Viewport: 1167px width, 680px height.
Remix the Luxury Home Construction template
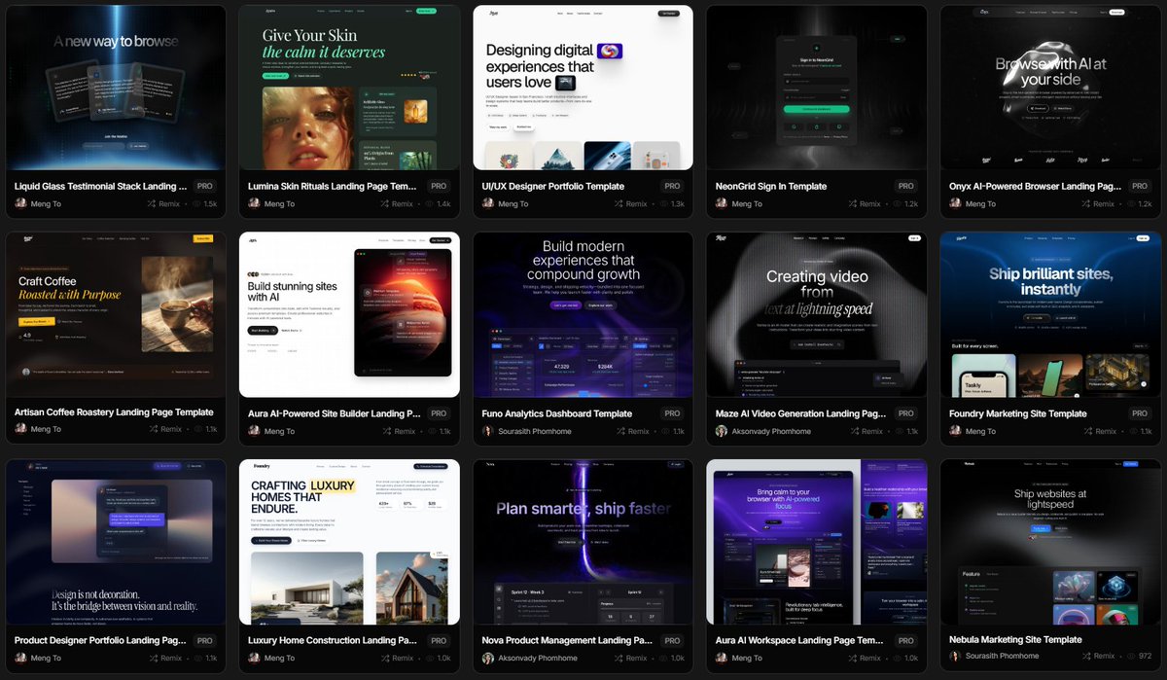point(399,659)
